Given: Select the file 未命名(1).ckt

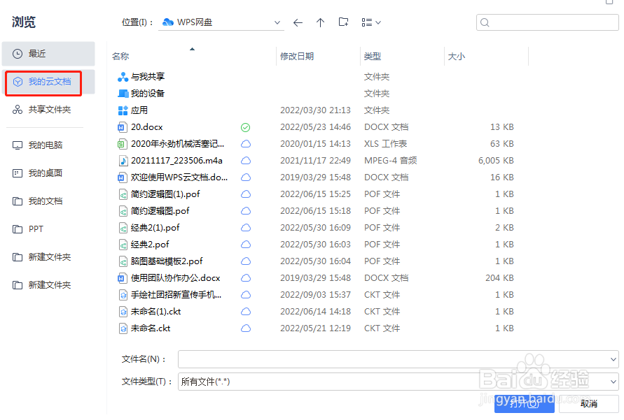Looking at the screenshot, I should tap(155, 312).
